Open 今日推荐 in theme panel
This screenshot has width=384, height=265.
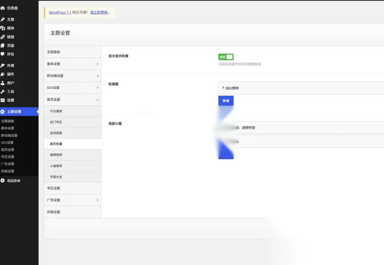tap(73, 111)
